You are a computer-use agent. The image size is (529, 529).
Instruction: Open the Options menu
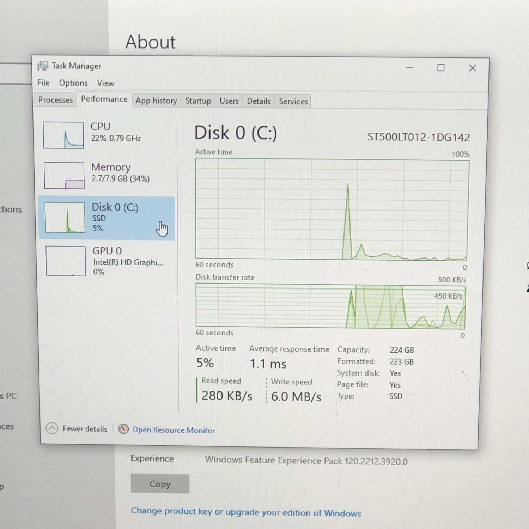click(x=73, y=83)
